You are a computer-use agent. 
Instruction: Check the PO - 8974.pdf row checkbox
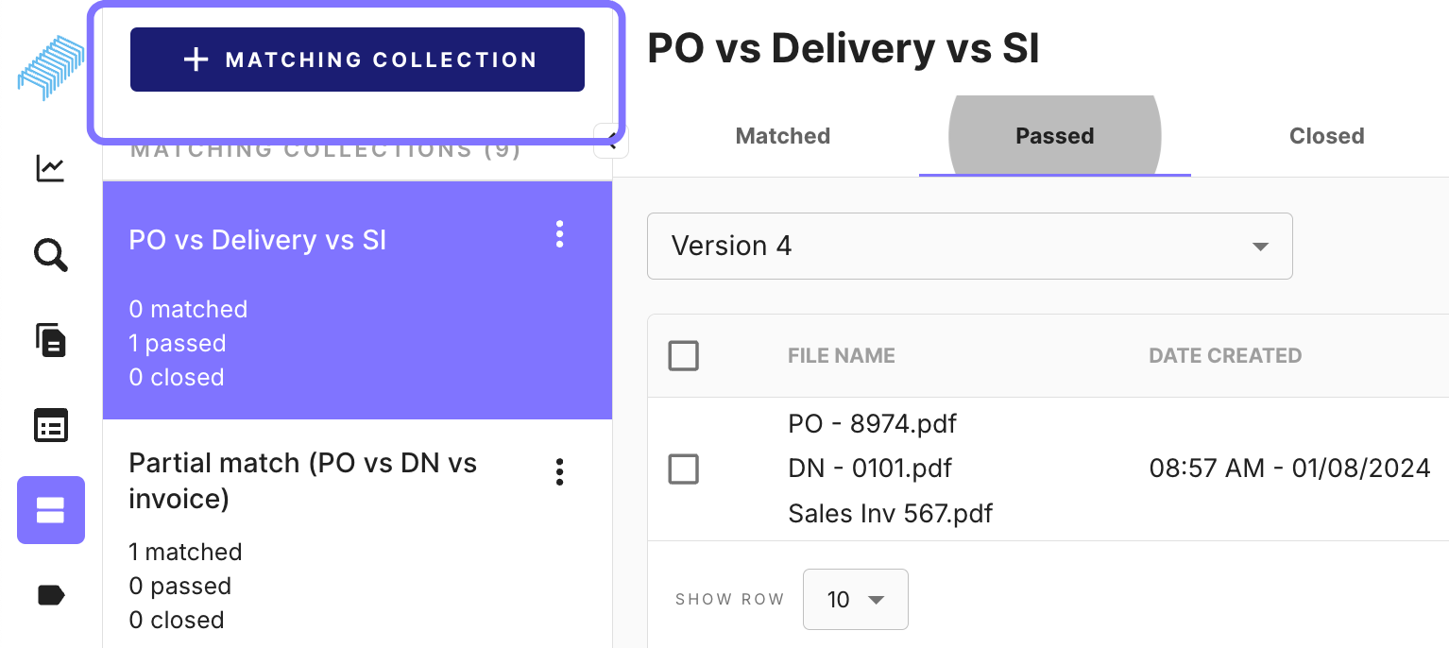click(683, 469)
